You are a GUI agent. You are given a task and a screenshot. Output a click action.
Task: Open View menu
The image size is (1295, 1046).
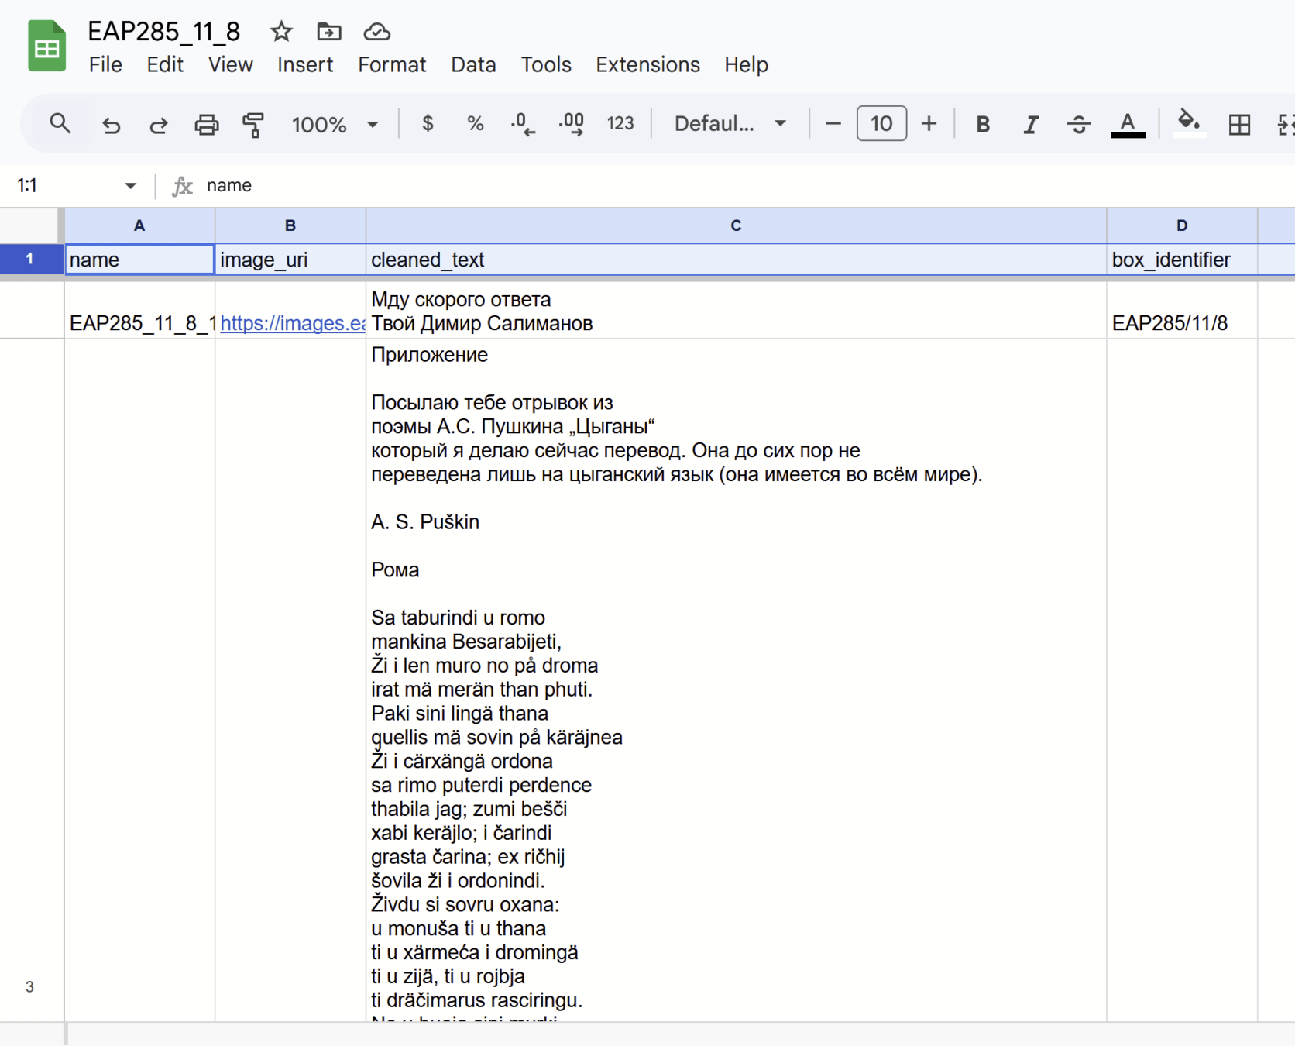point(230,64)
